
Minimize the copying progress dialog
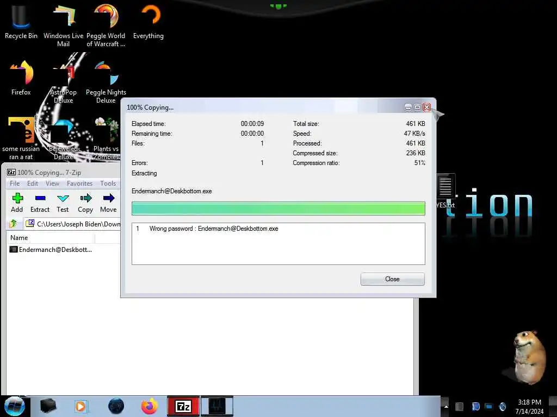[408, 107]
